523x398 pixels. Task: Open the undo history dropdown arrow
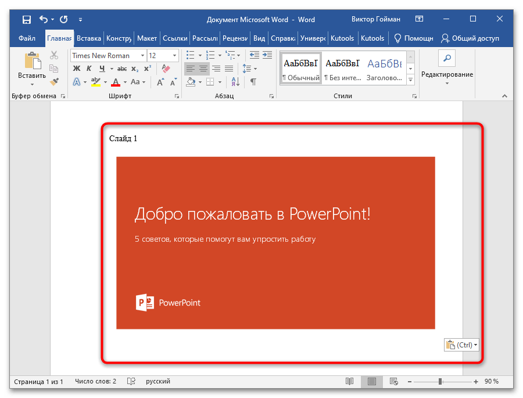[53, 19]
